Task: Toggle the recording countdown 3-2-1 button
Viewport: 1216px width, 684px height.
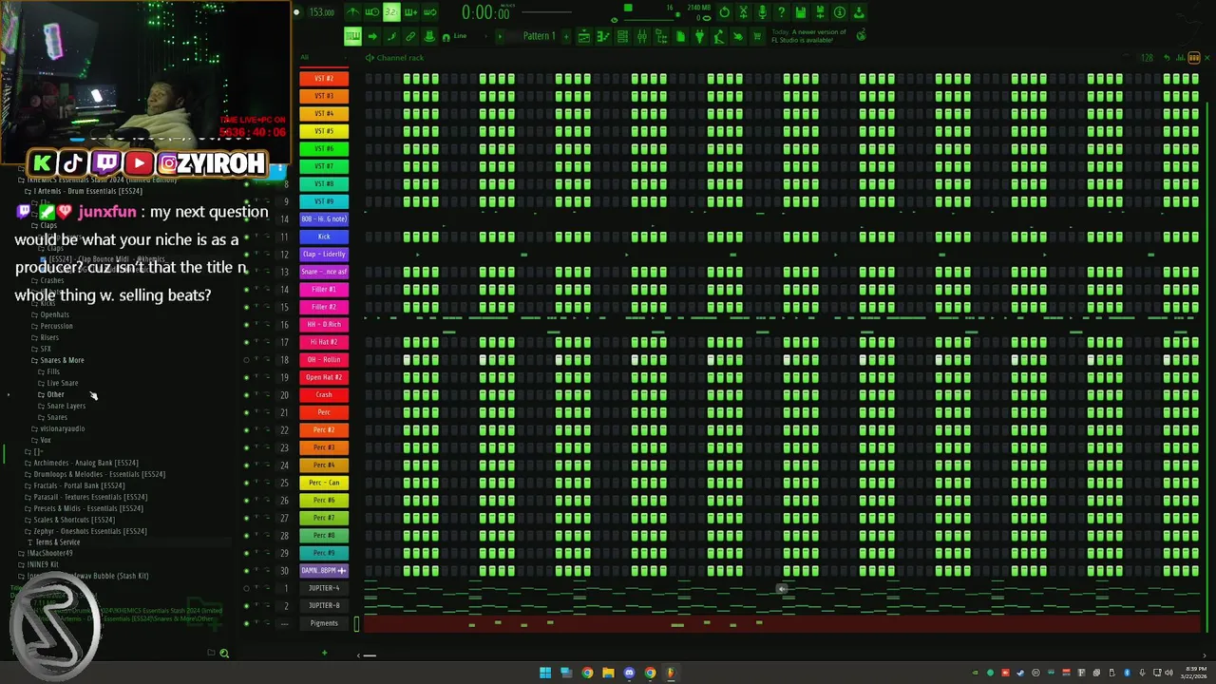Action: [x=391, y=11]
